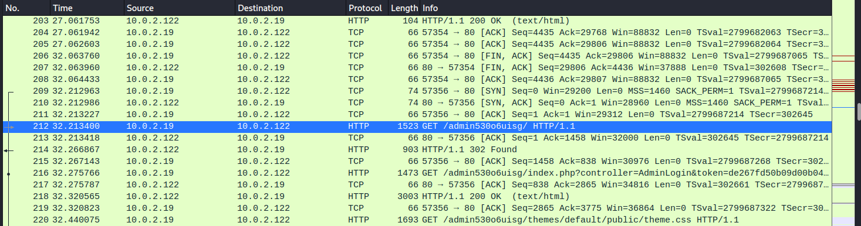
Task: Select packet 220 theme.css GET request
Action: click(417, 220)
